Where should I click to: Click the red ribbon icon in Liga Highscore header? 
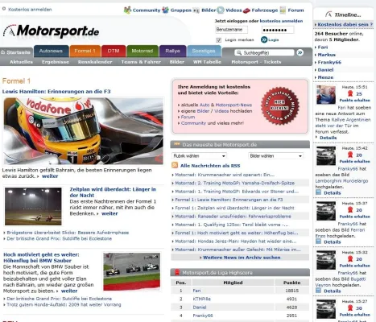177,272
